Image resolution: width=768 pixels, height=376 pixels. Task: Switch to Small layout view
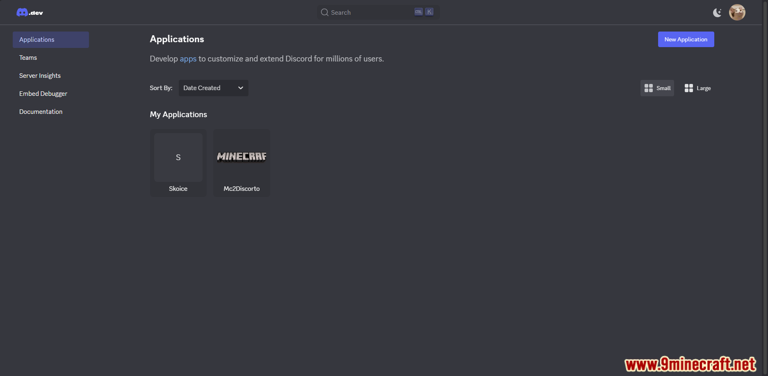pos(657,88)
